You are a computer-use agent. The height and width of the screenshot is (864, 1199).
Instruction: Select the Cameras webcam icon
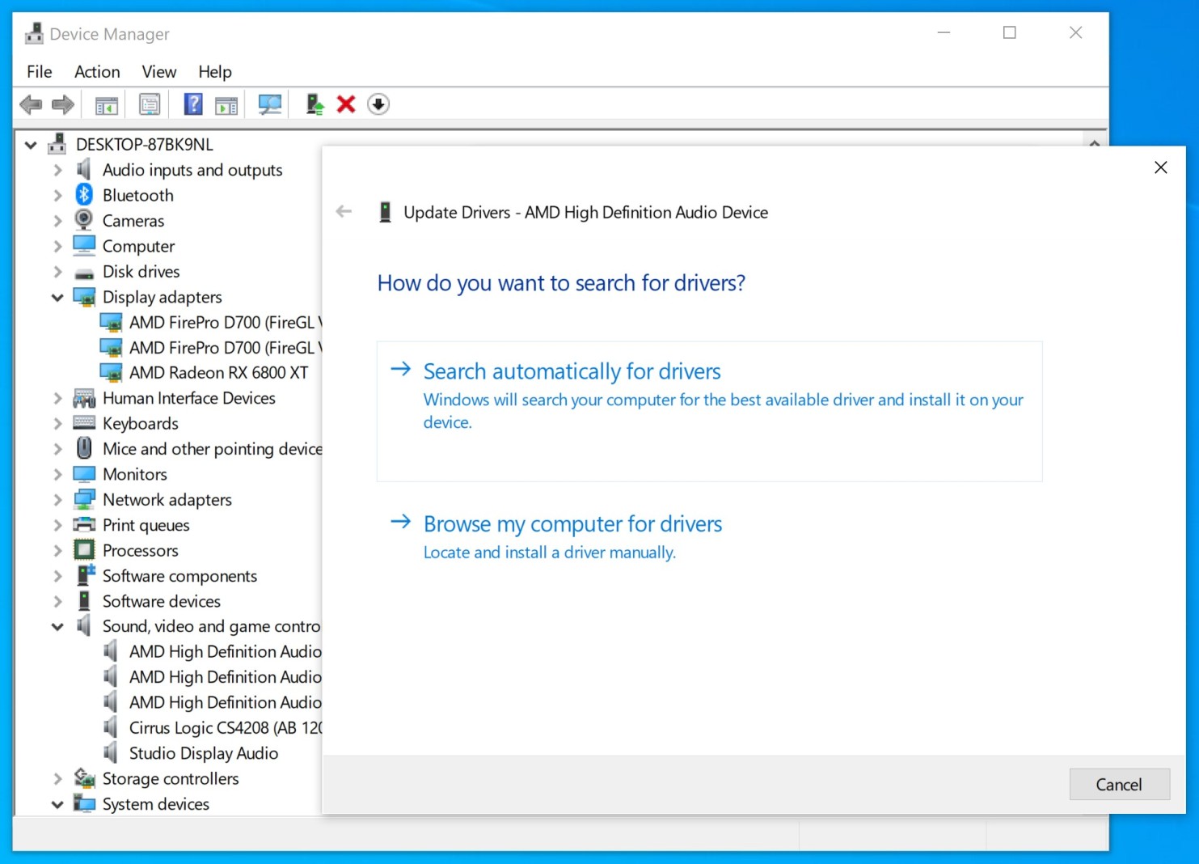(x=84, y=220)
